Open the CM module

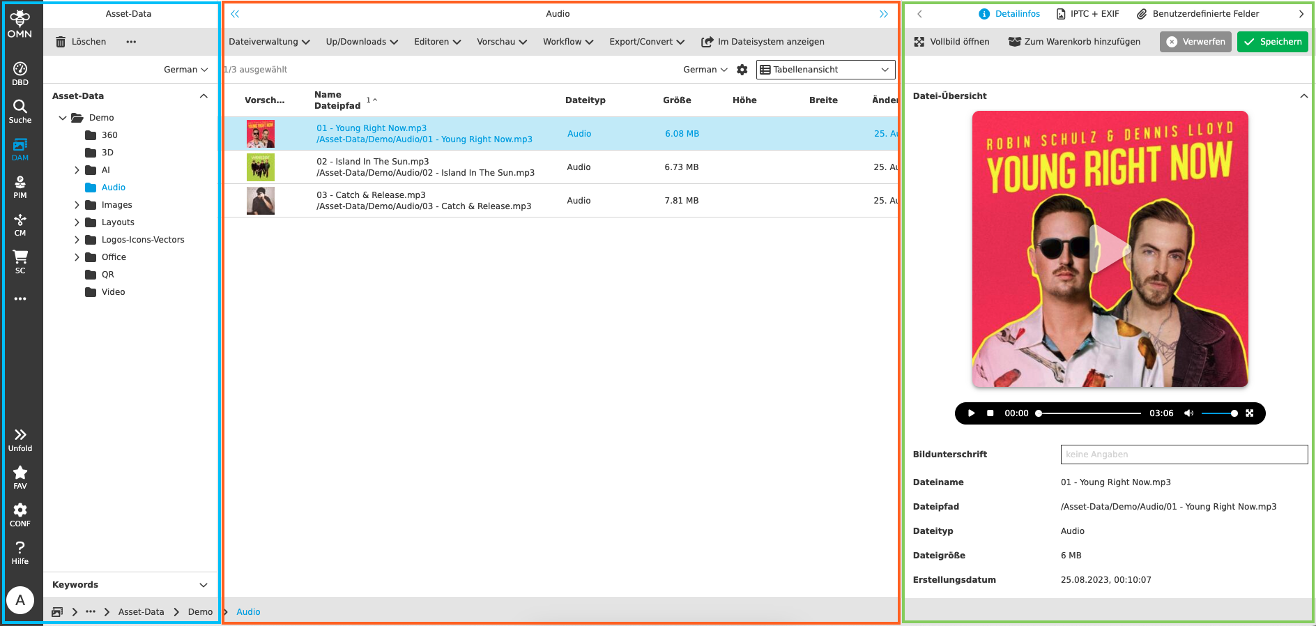[20, 224]
